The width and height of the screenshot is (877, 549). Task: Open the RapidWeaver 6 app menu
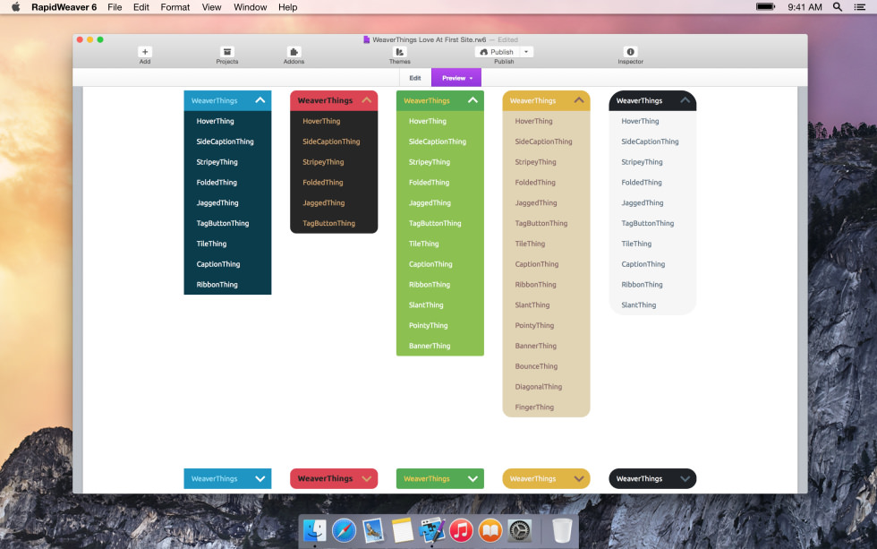point(64,7)
